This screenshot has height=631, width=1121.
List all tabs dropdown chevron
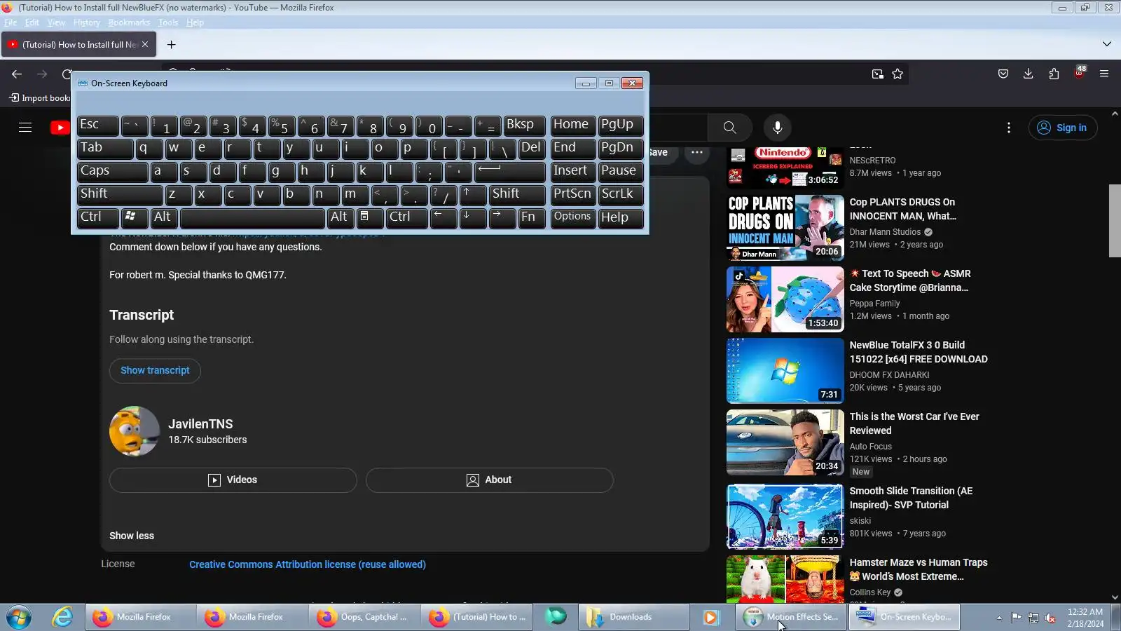1106,44
